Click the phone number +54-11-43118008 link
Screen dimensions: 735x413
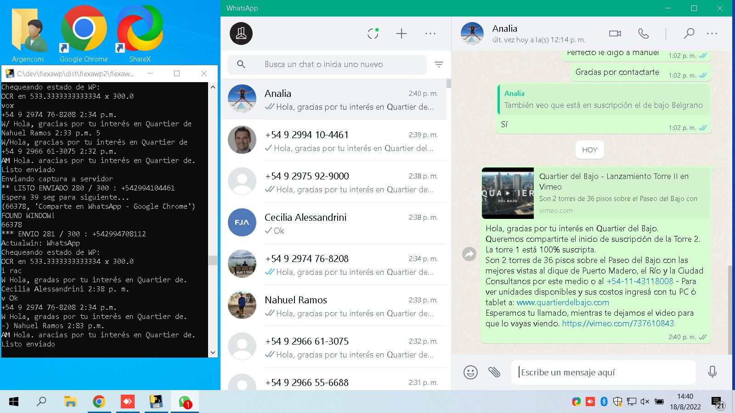pos(640,281)
